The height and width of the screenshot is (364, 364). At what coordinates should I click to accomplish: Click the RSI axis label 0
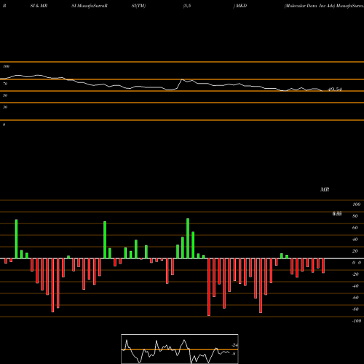click(4, 124)
